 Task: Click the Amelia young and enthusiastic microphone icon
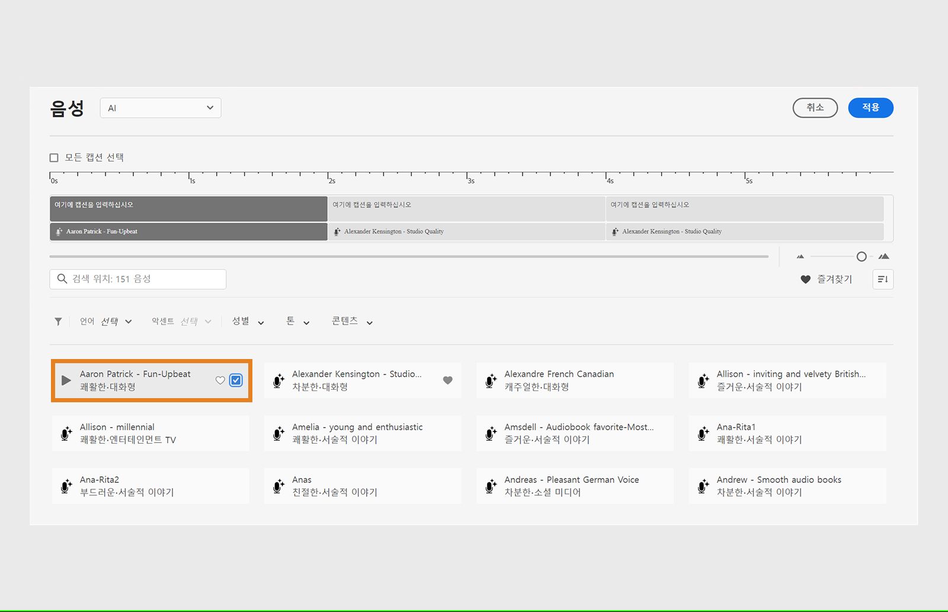click(278, 433)
